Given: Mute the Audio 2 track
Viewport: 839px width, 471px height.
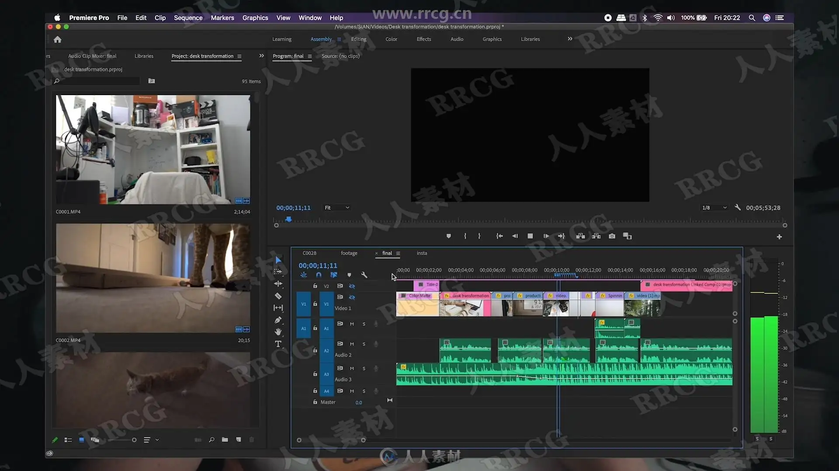Looking at the screenshot, I should (352, 344).
